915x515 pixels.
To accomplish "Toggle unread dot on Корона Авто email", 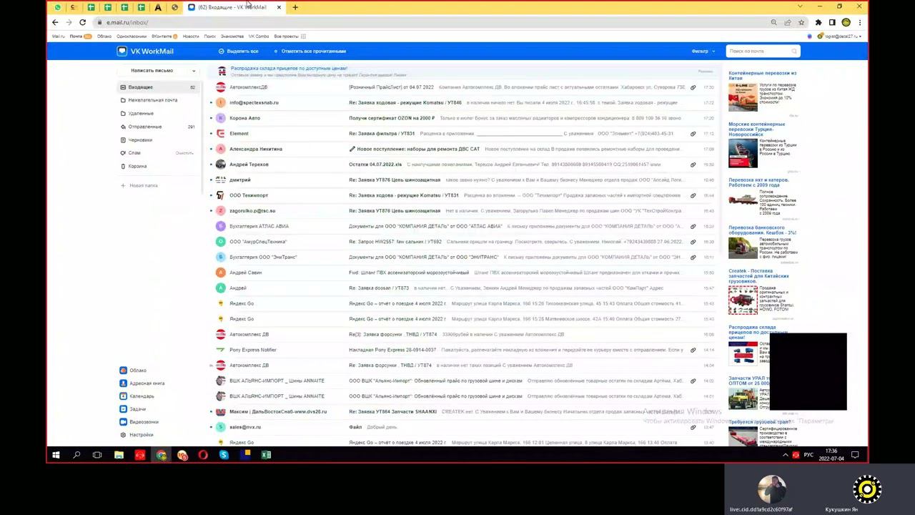I will (x=211, y=118).
